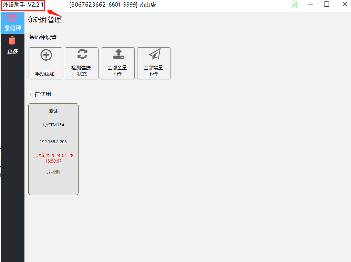Click the 检测连接状态 refresh icon
The height and width of the screenshot is (262, 351).
82,54
